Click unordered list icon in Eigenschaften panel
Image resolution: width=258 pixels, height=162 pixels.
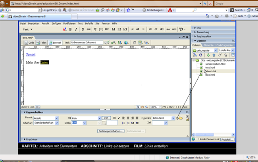[x=123, y=123]
